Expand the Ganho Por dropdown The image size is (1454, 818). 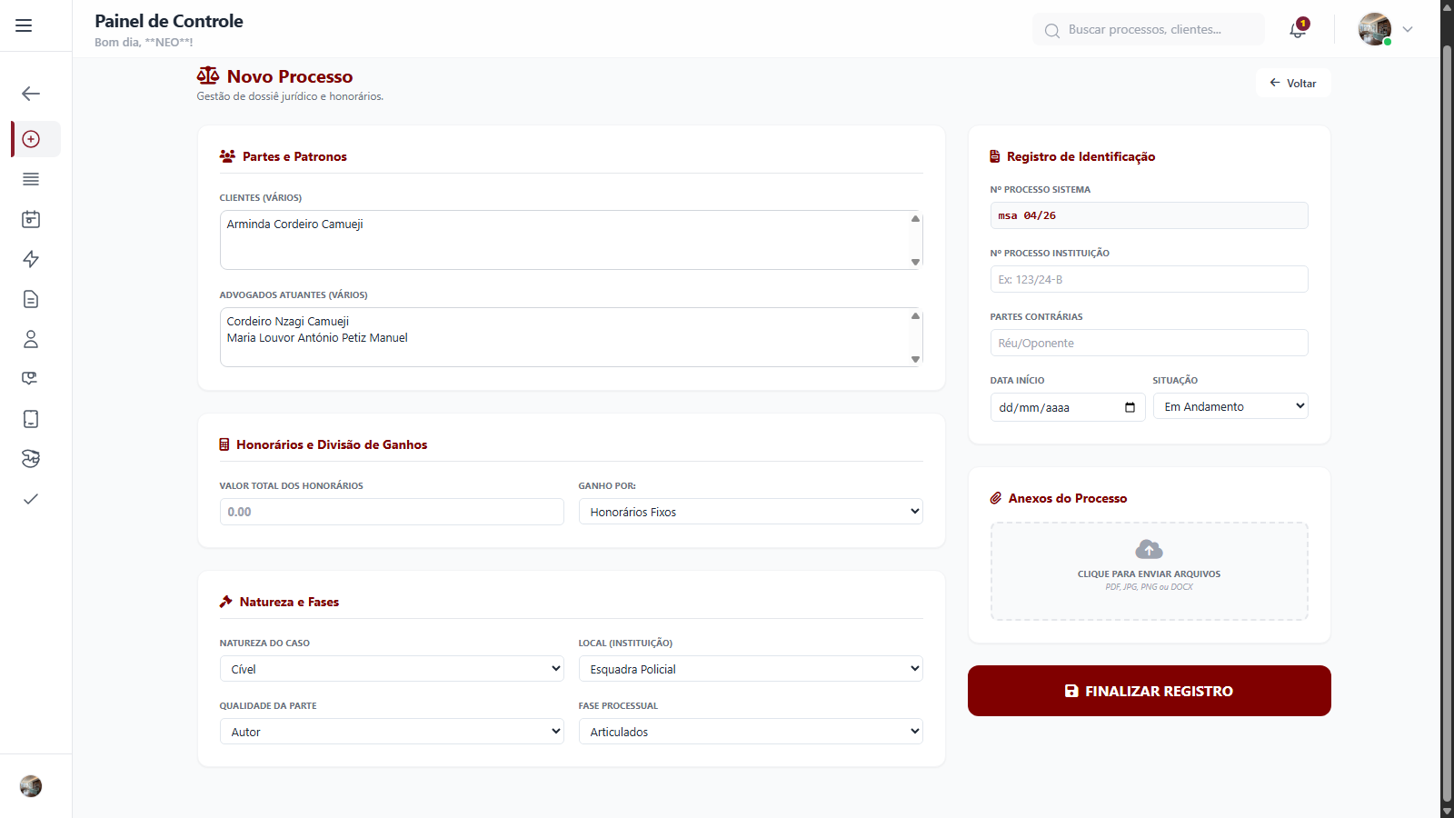[x=751, y=512]
